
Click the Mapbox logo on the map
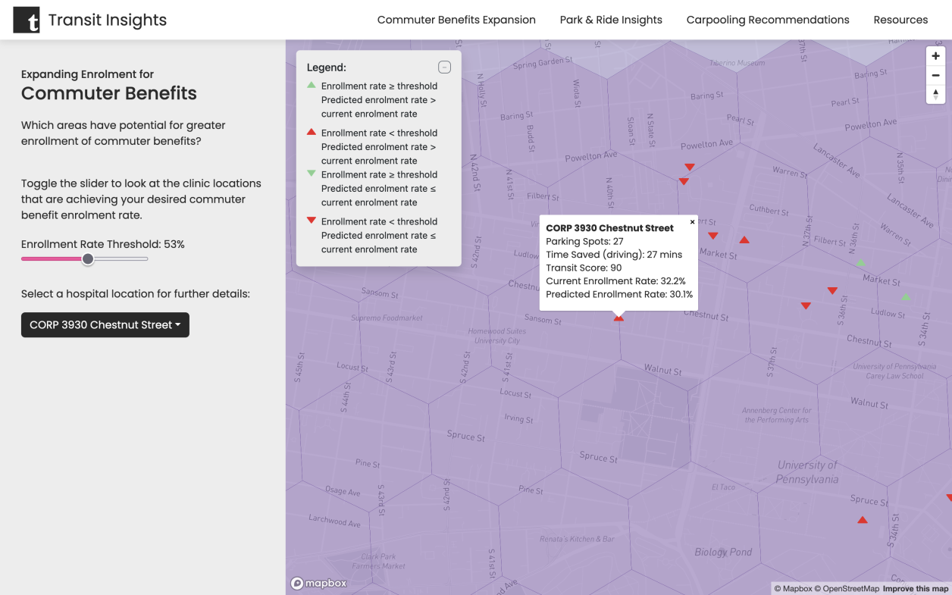(x=319, y=583)
